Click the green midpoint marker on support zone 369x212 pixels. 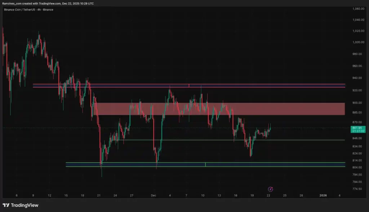[205, 164]
